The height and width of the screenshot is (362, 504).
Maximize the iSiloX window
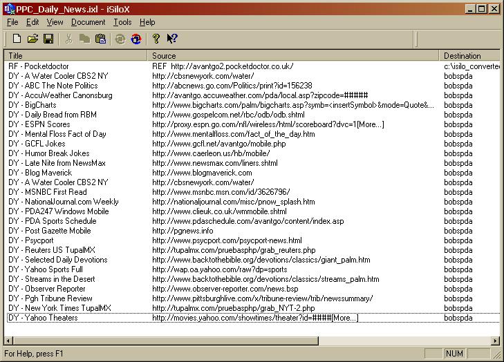click(481, 9)
